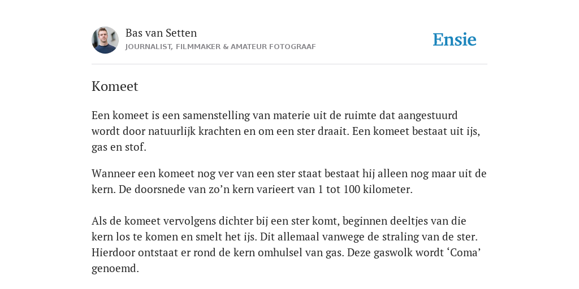
Task: Click the author name Bas van Setten
Action: (161, 33)
